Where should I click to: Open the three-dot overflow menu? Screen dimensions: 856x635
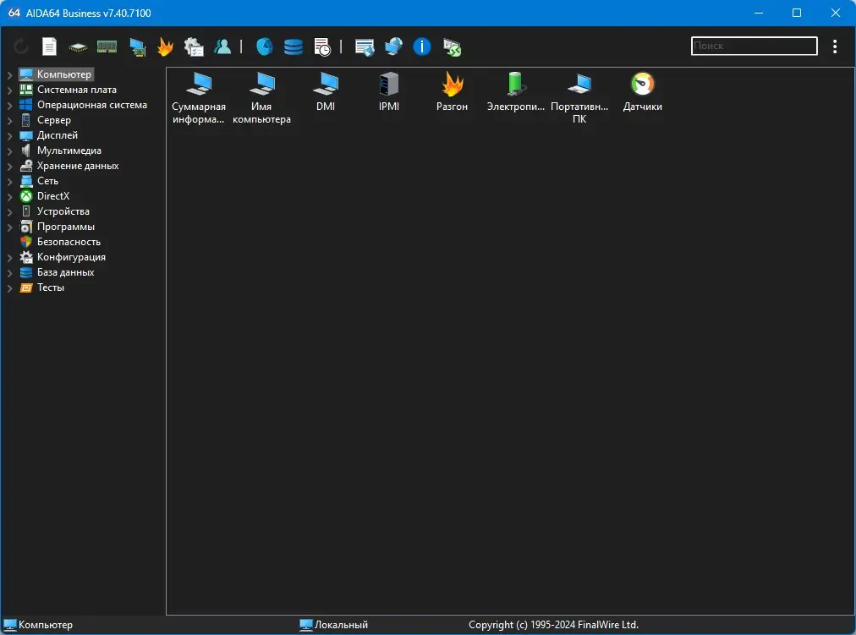(835, 47)
